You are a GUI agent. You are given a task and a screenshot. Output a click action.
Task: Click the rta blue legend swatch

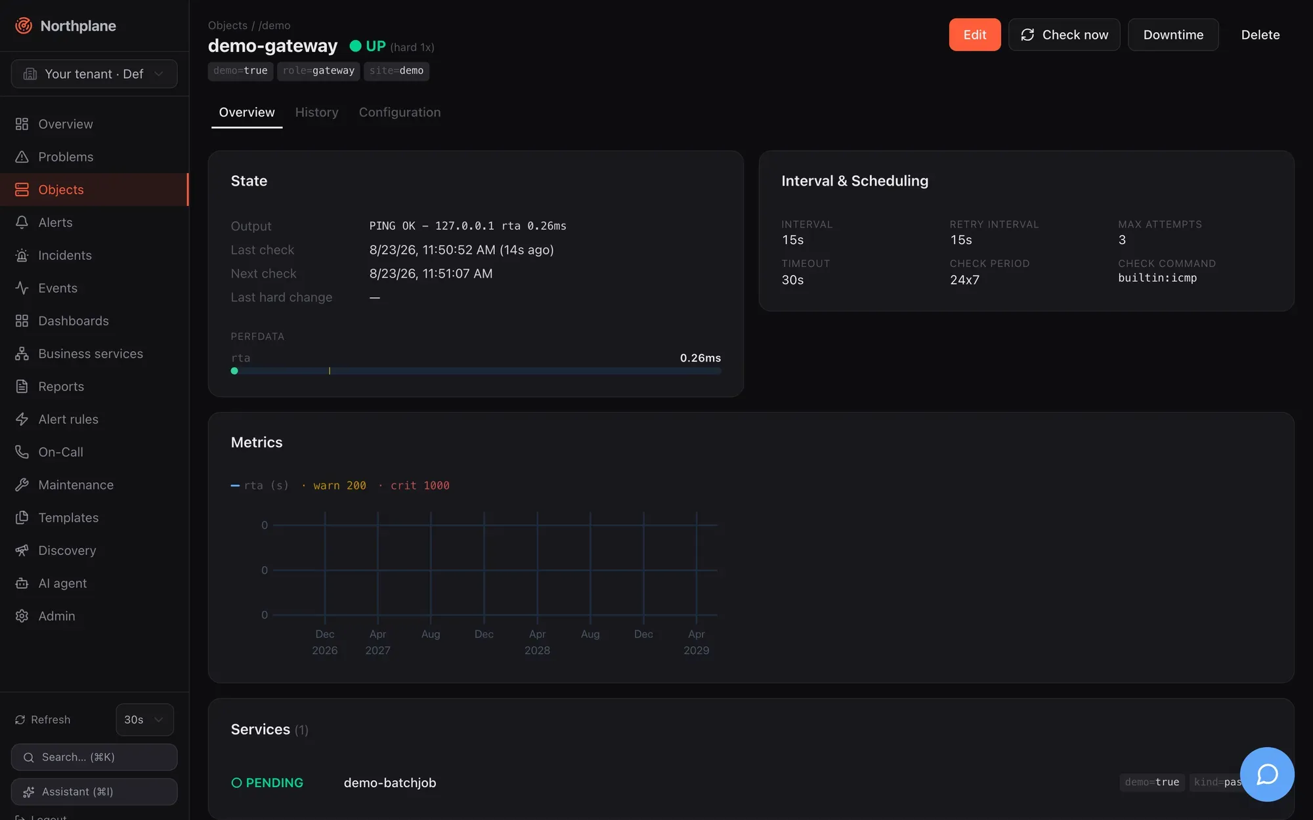(235, 485)
